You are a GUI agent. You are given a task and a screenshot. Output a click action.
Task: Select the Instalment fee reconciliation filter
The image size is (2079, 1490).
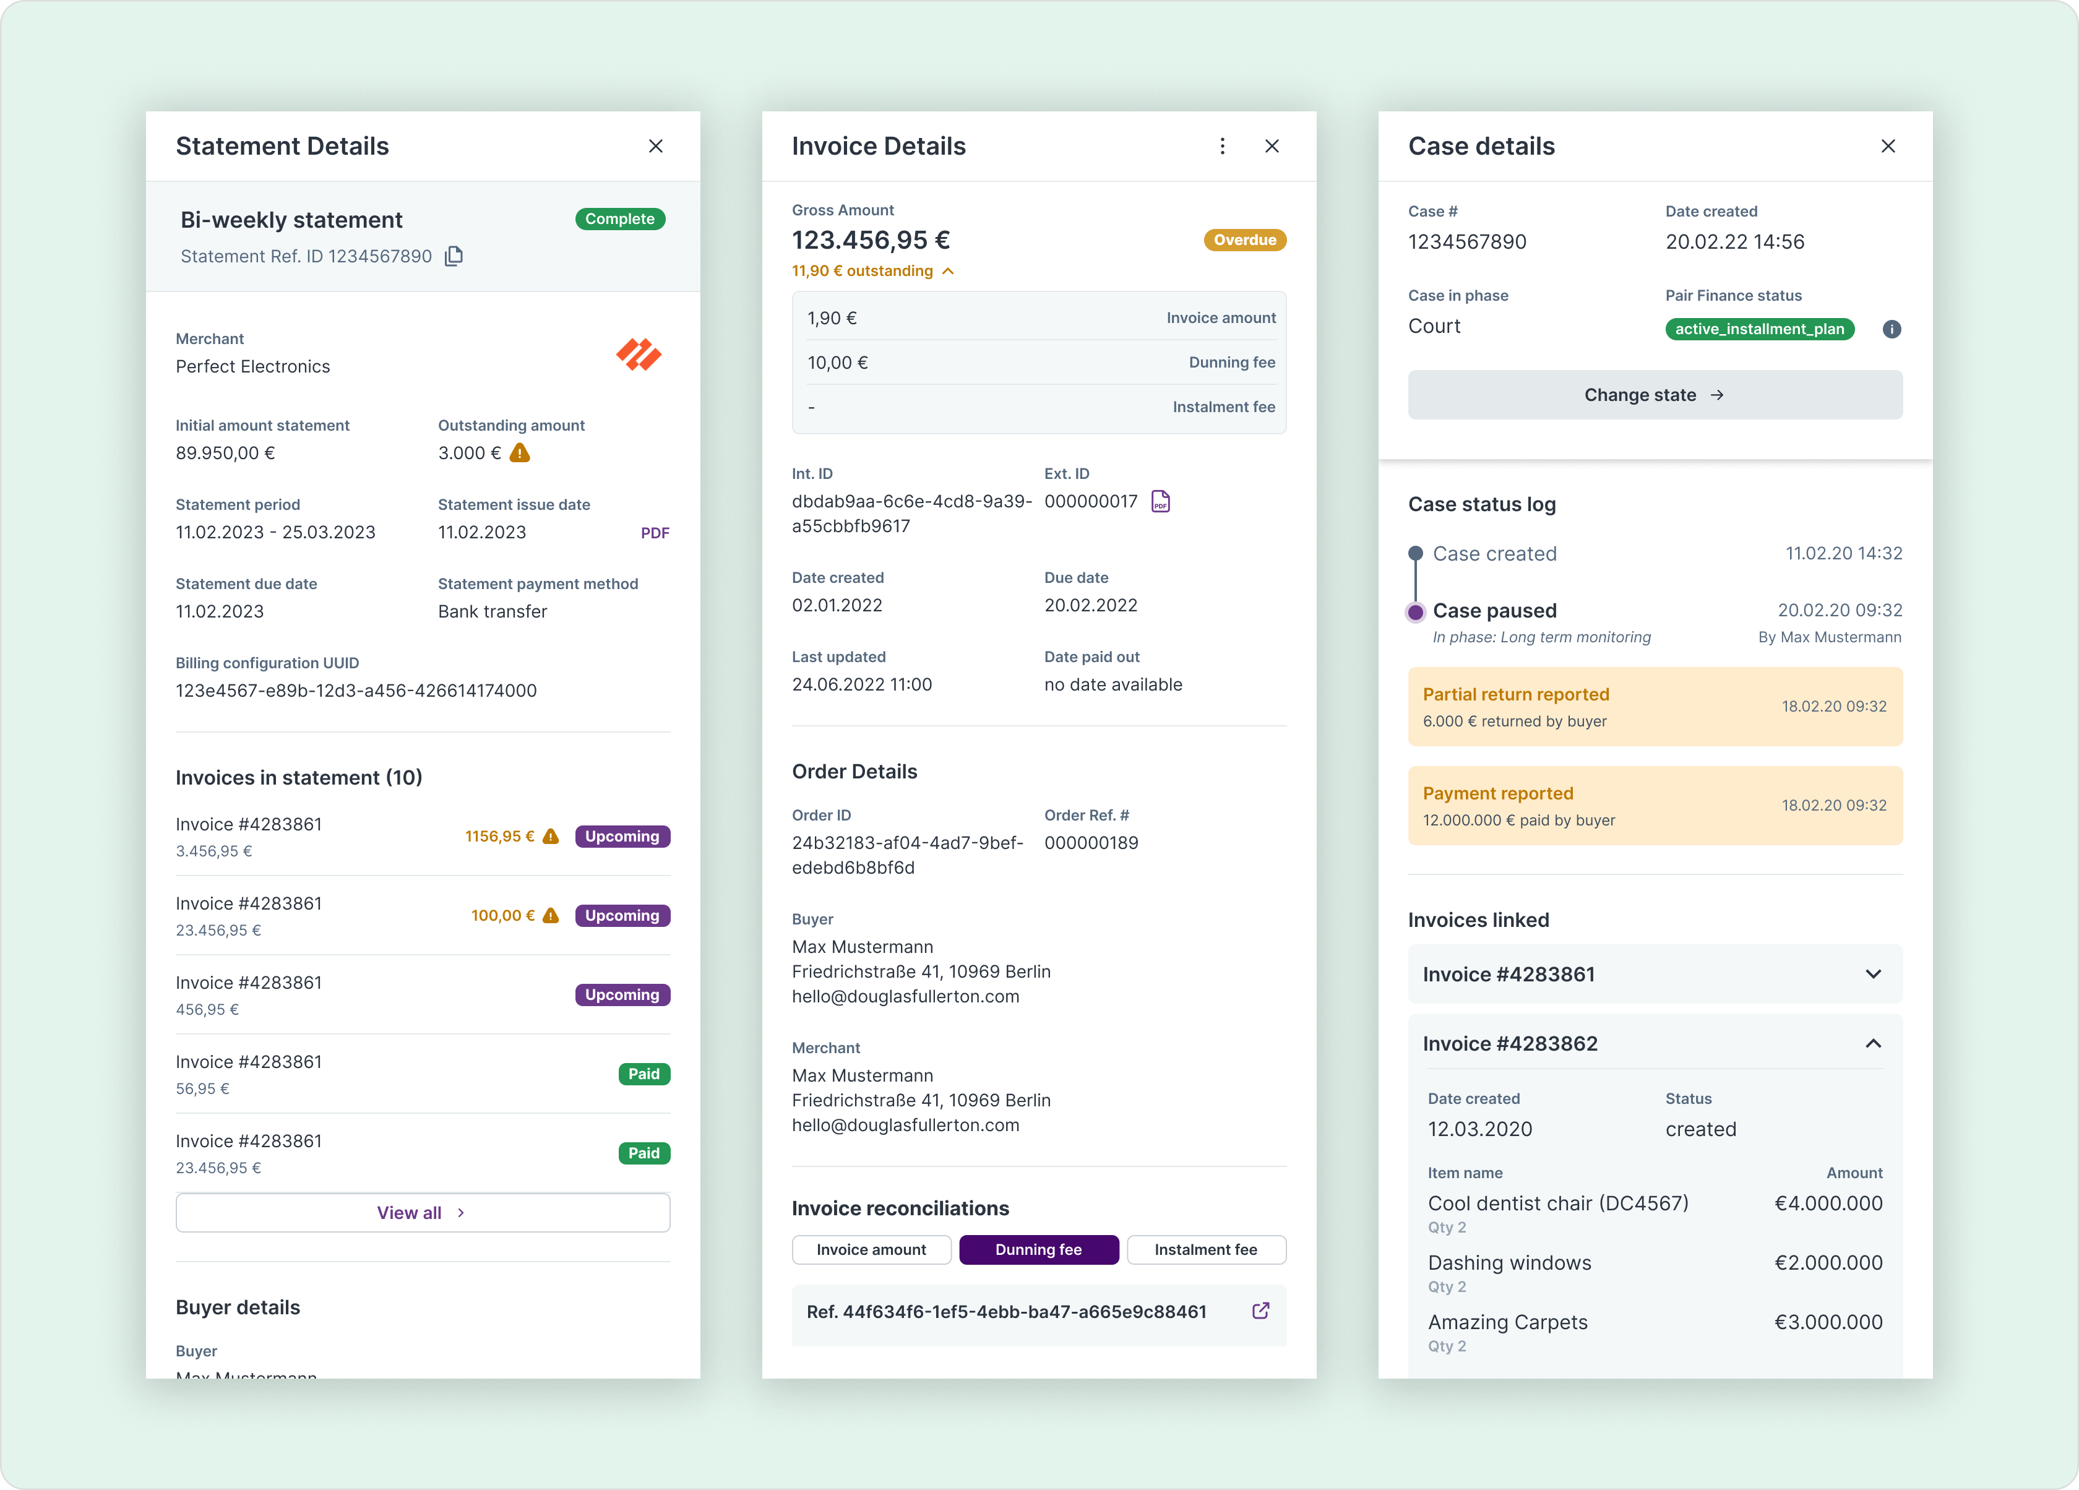[x=1205, y=1250]
